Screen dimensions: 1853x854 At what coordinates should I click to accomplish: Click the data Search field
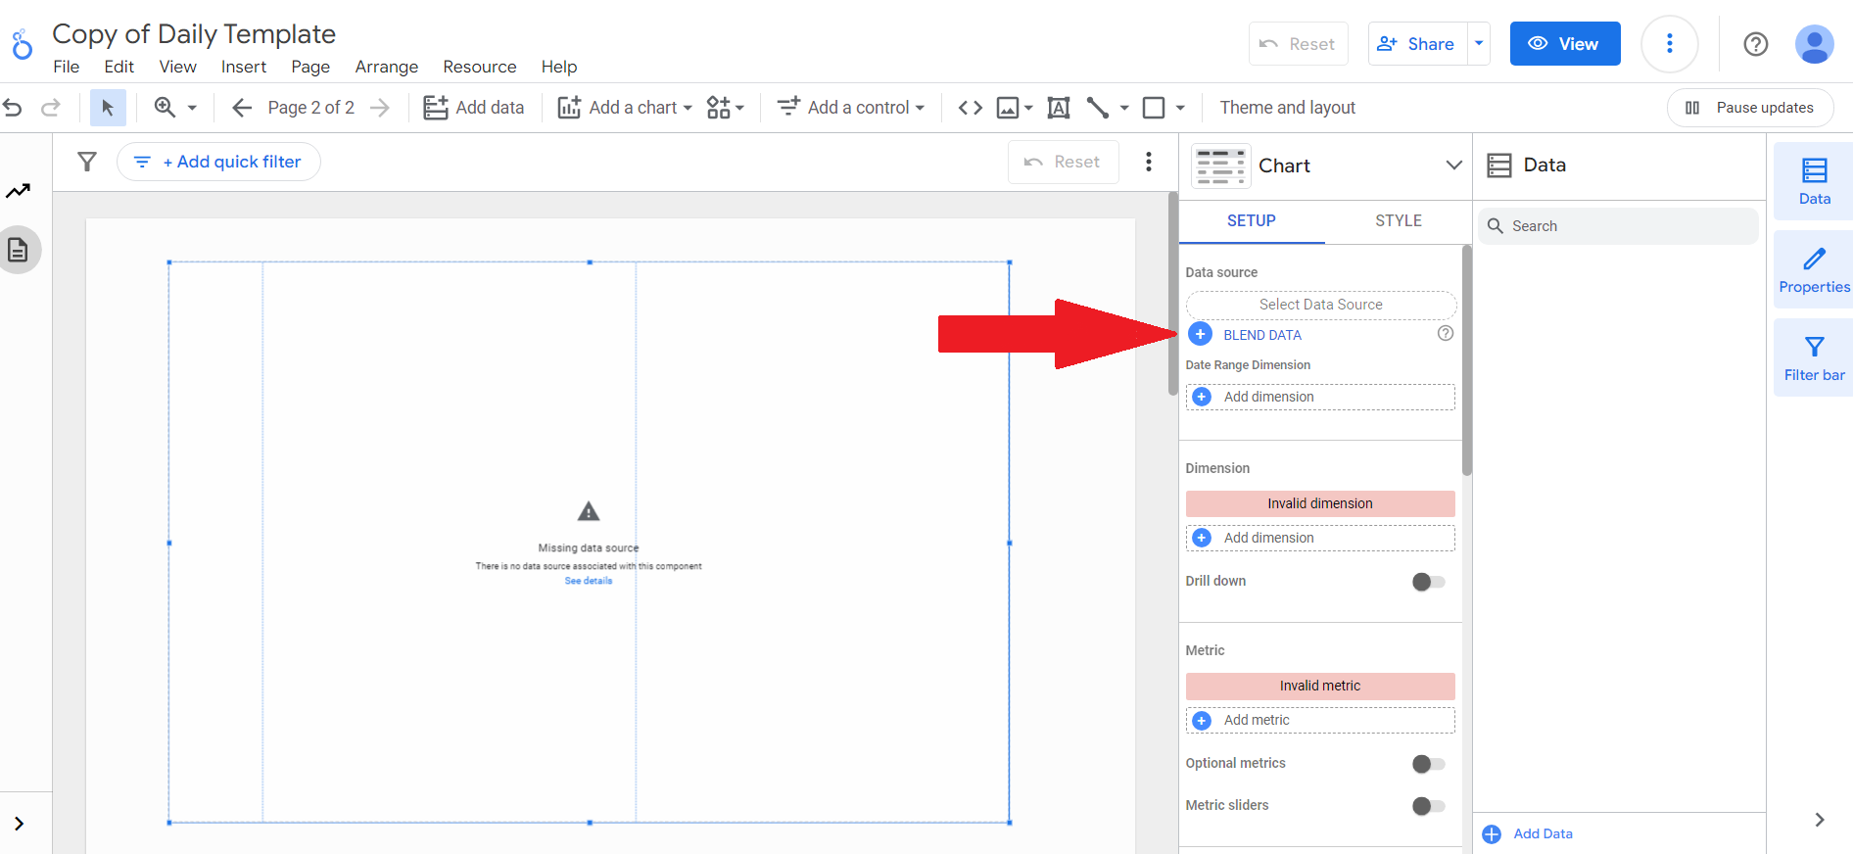[x=1617, y=226]
